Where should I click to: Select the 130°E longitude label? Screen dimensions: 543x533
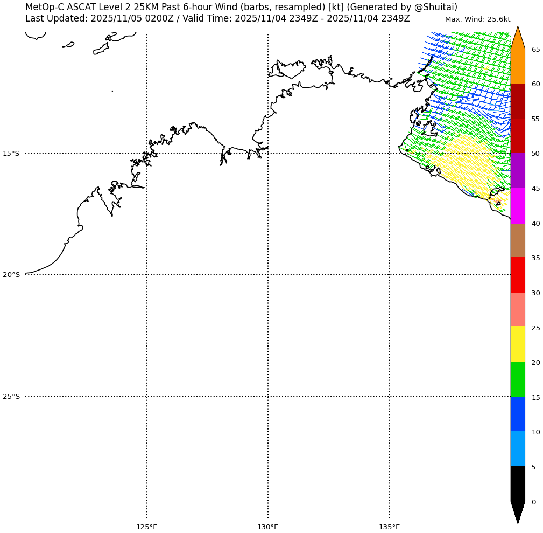coord(268,527)
